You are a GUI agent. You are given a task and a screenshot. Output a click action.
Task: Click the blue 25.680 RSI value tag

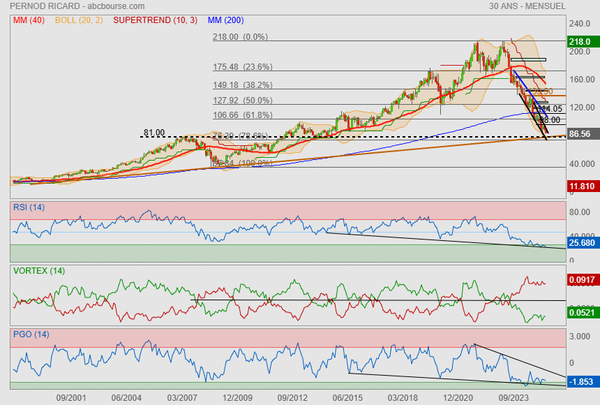pyautogui.click(x=583, y=242)
